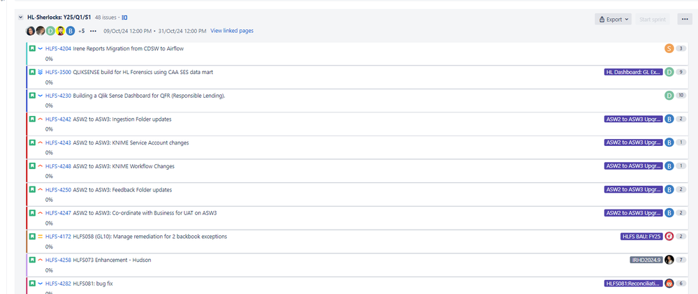698x294 pixels.
Task: Click HL Dashboard: GL Ex... epic label
Action: pos(634,72)
